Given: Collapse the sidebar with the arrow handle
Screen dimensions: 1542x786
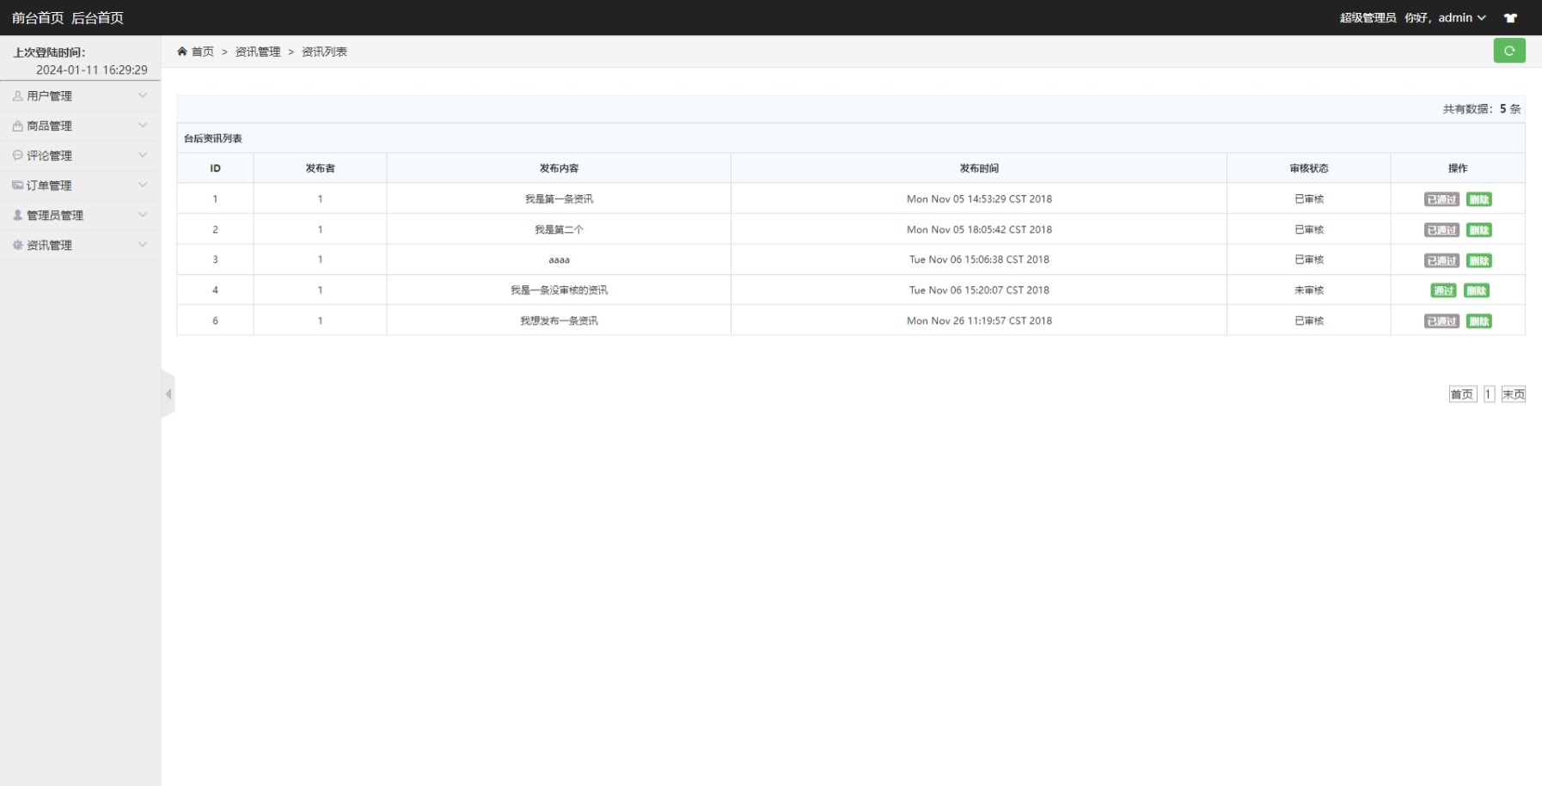Looking at the screenshot, I should click(168, 394).
